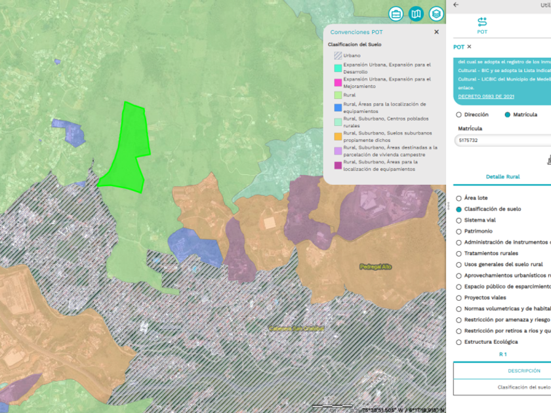Open the map layers icon
The width and height of the screenshot is (551, 413).
pyautogui.click(x=436, y=14)
